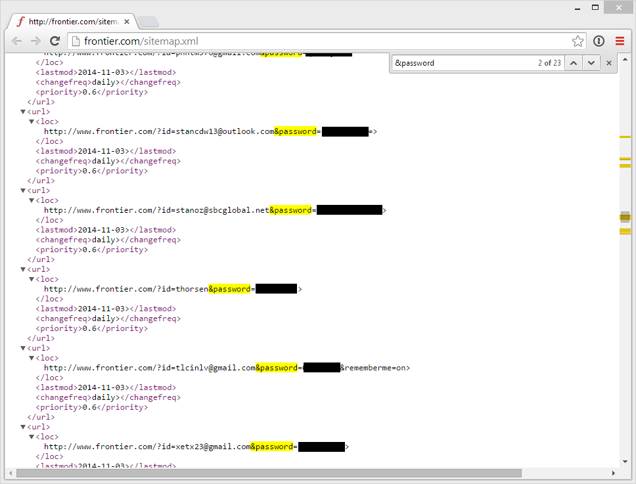Click the vertical scrollbar thumb

coord(625,217)
